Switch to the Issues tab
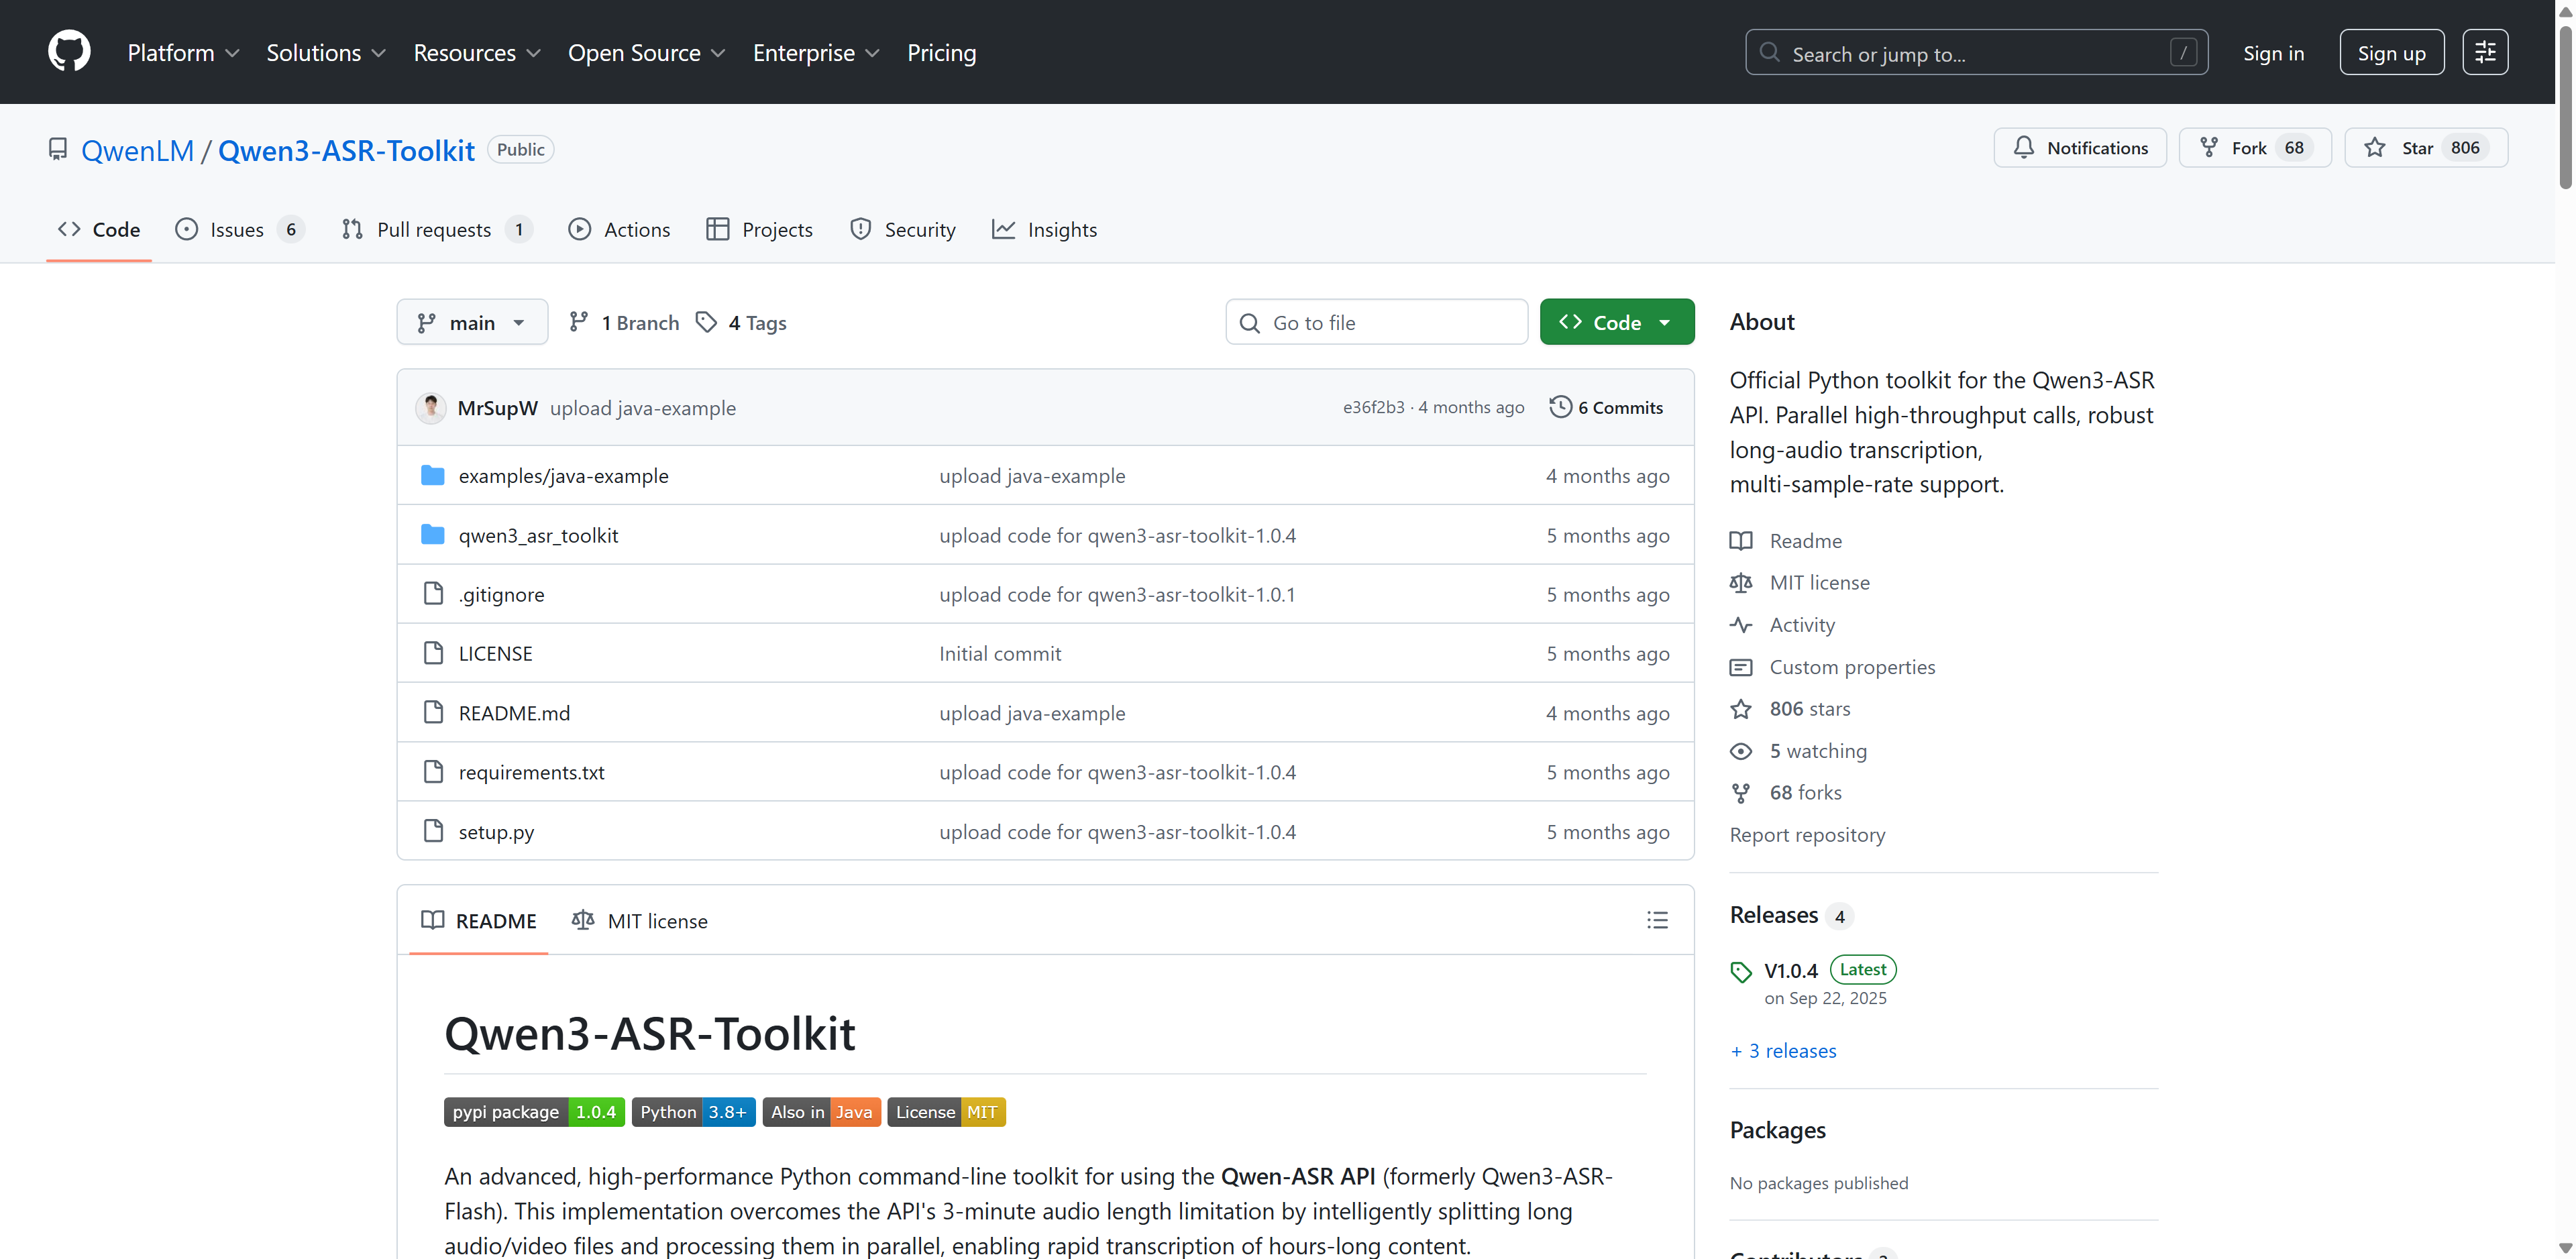This screenshot has height=1259, width=2576. click(x=238, y=230)
